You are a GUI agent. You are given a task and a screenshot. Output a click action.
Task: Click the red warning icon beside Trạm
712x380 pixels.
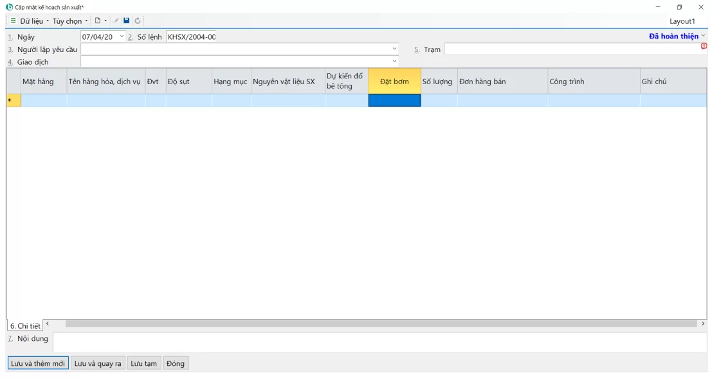[704, 46]
